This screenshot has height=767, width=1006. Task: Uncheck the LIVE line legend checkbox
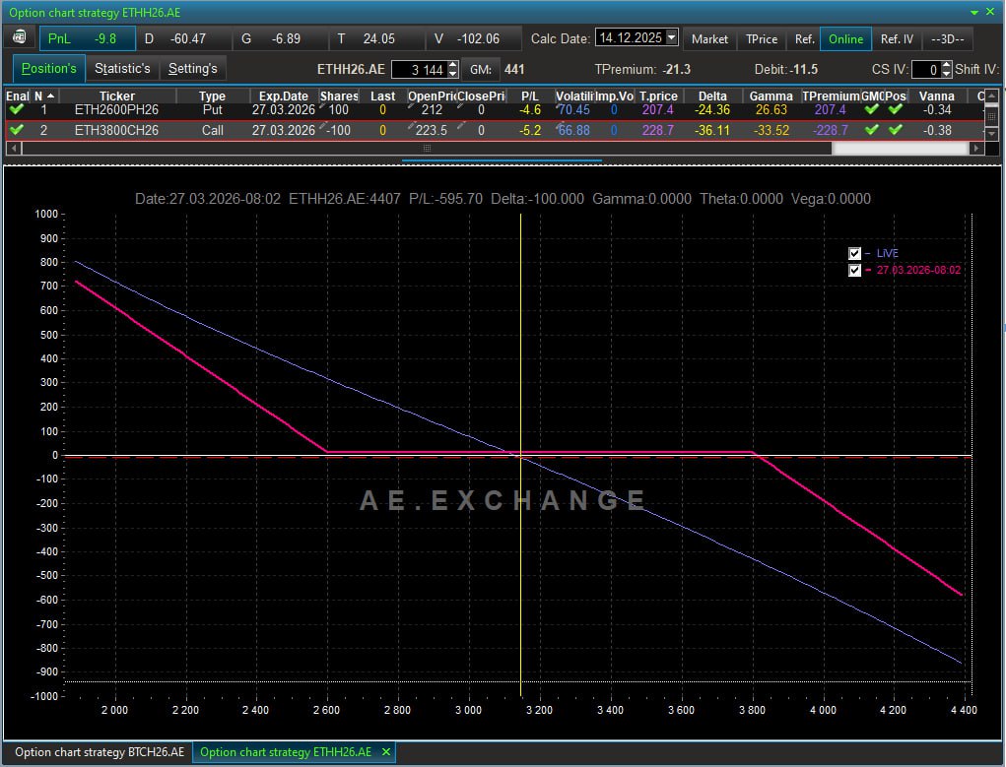click(x=854, y=253)
